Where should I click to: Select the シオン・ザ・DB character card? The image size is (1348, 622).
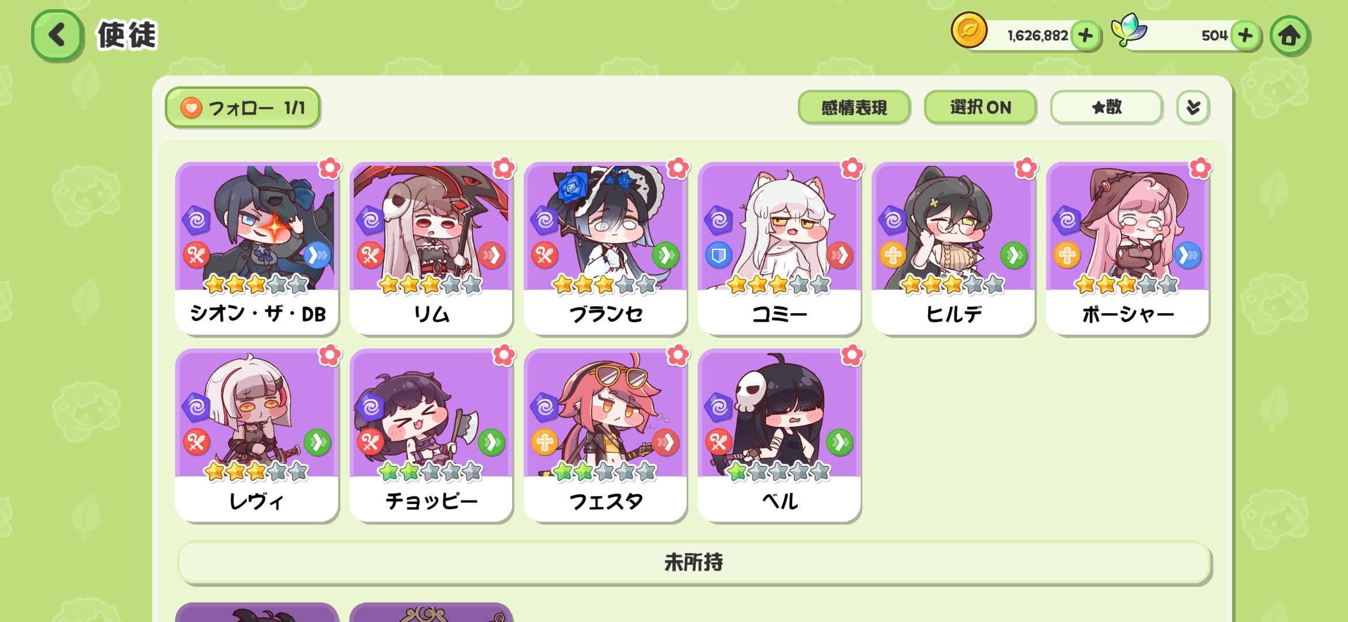tap(257, 248)
